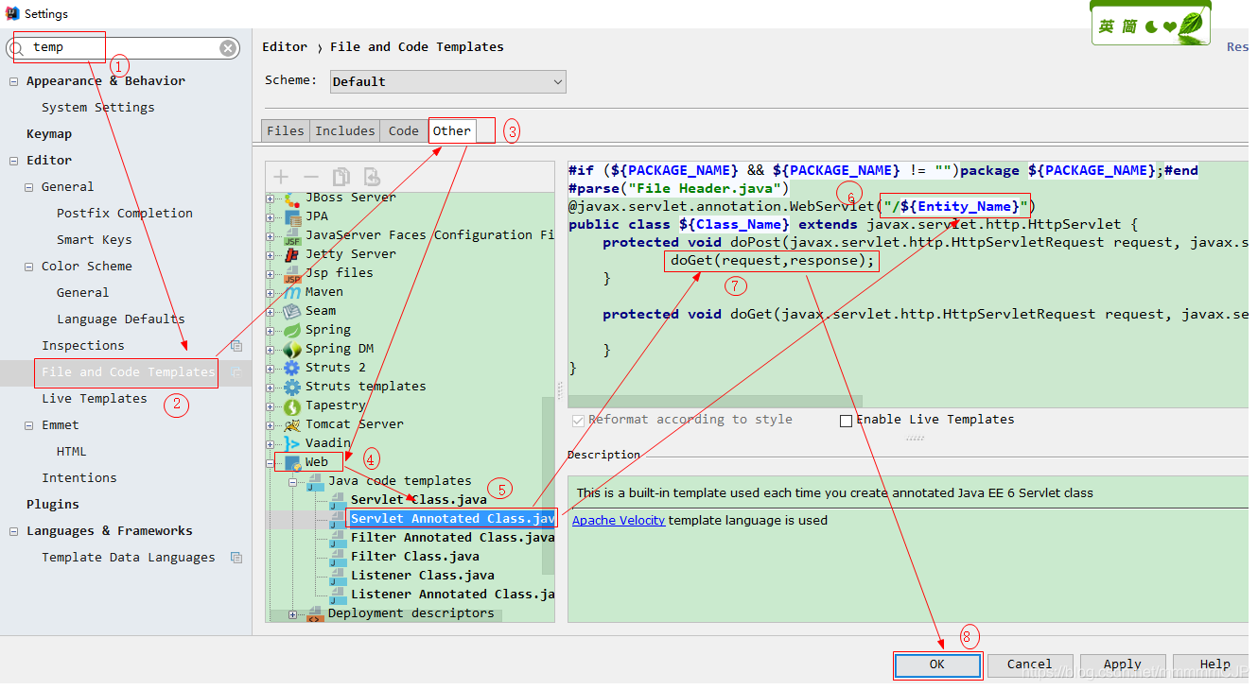Click the Jetty Server icon
This screenshot has width=1258, height=690.
pos(292,254)
